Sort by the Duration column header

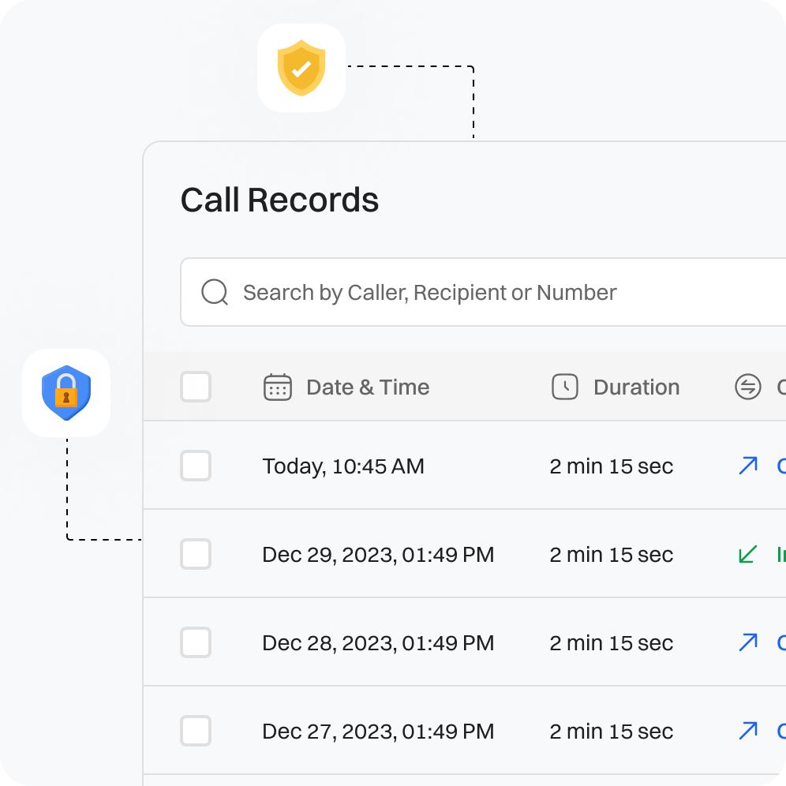[x=636, y=387]
